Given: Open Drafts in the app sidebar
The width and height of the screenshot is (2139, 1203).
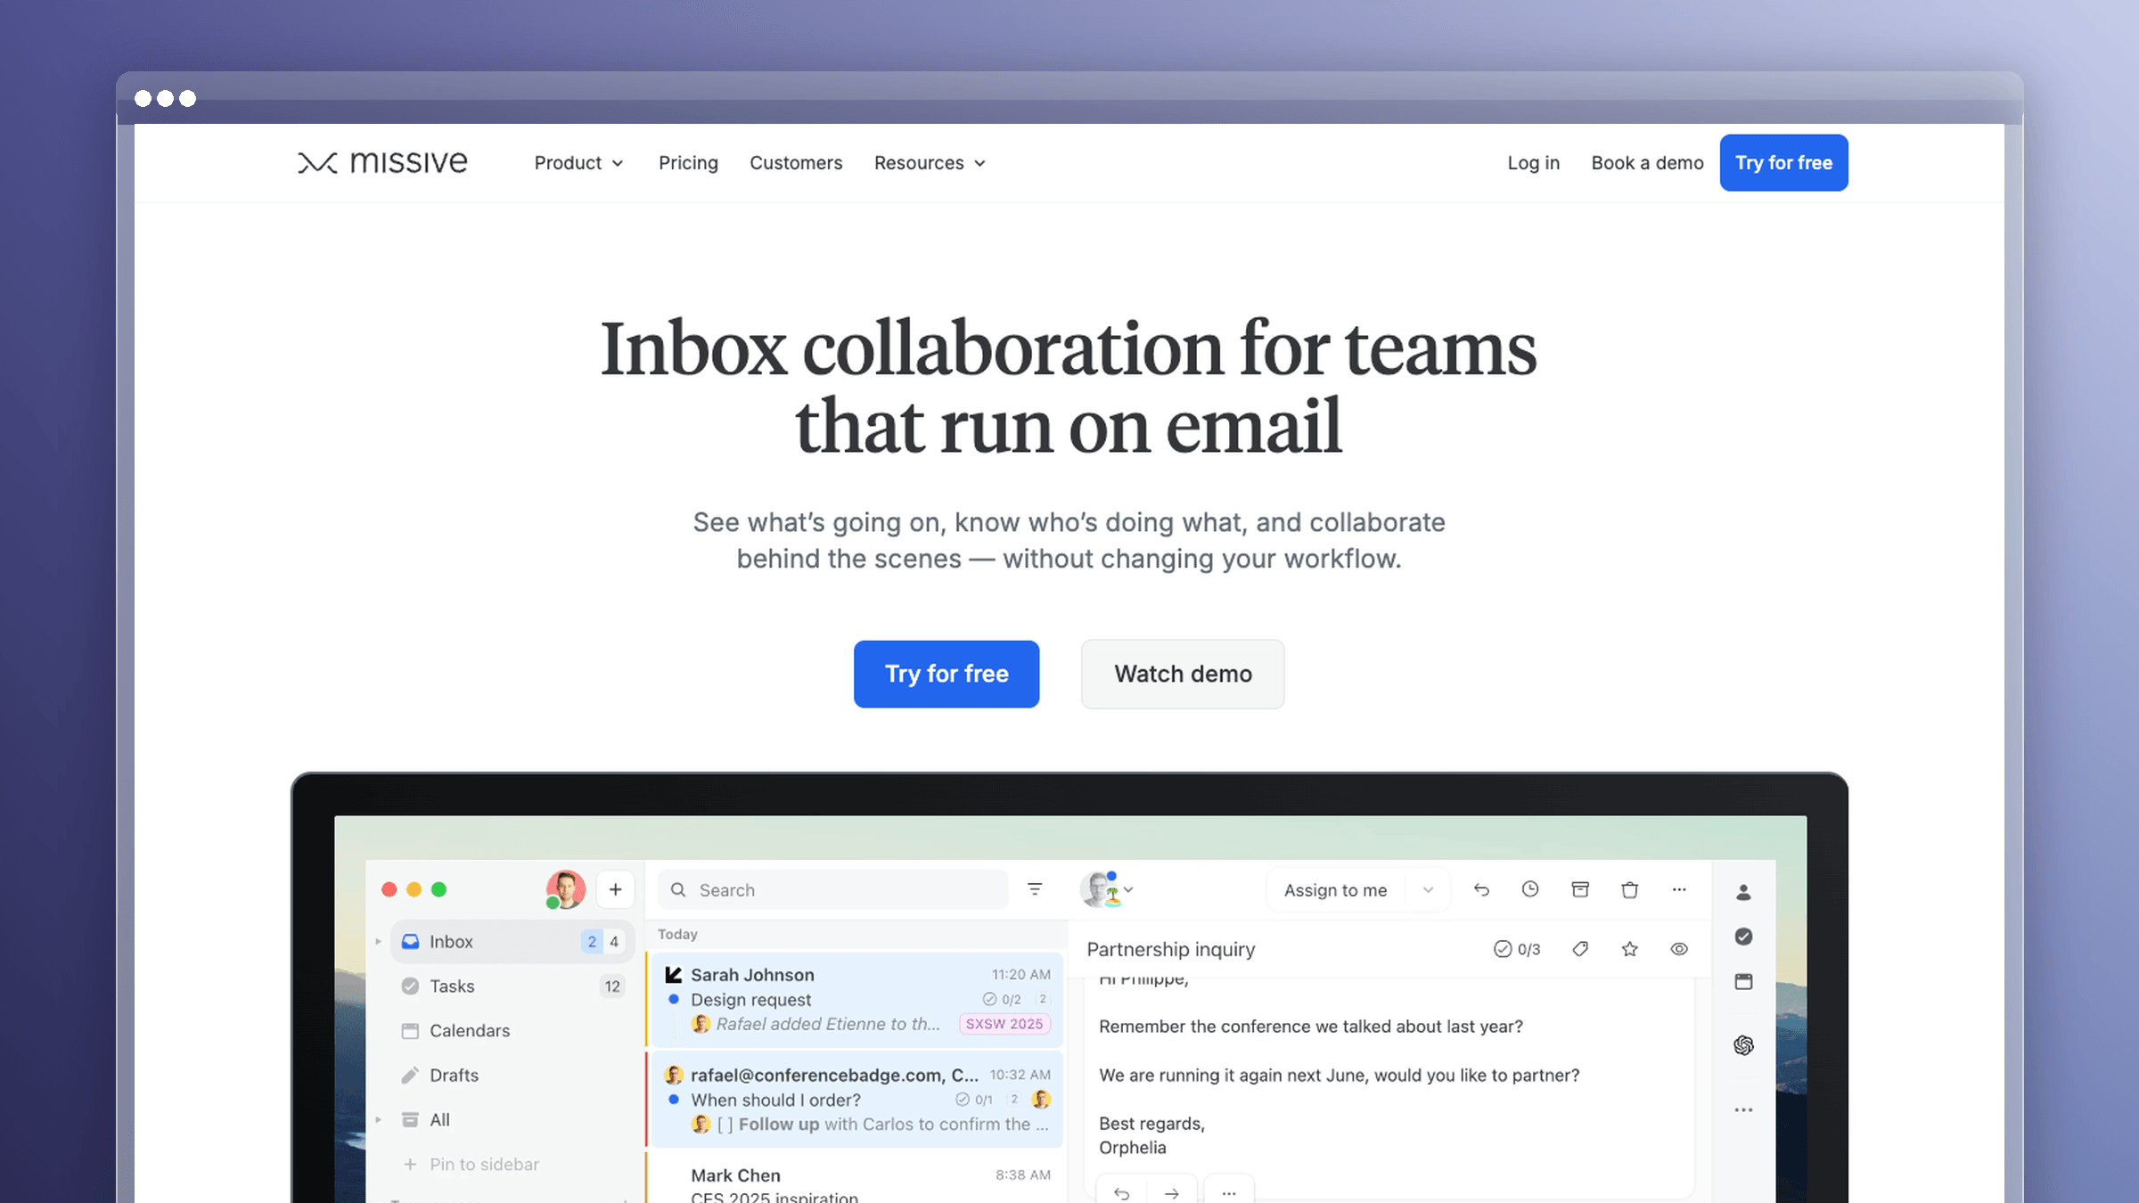Looking at the screenshot, I should pos(512,1075).
